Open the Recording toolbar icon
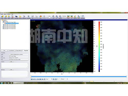Viewport: 128px width, 96px height. (x=16, y=17)
